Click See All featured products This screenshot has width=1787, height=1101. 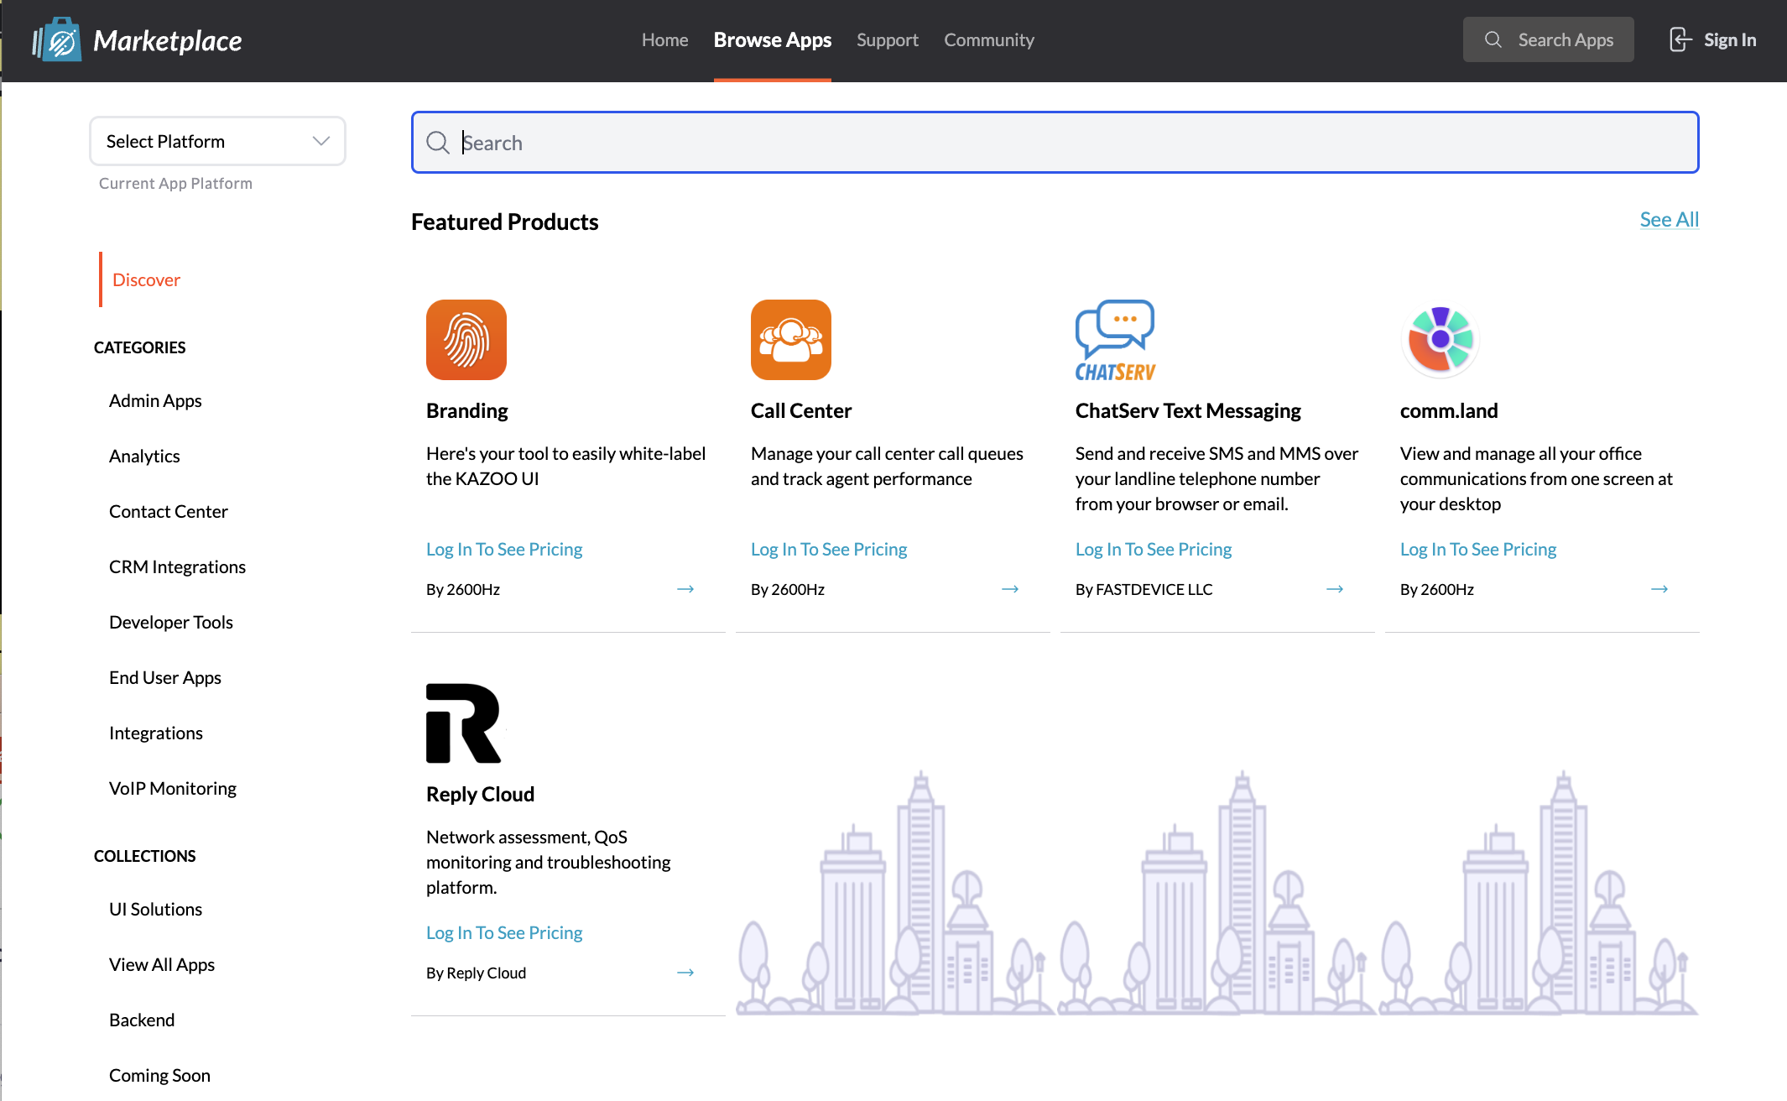pos(1669,219)
